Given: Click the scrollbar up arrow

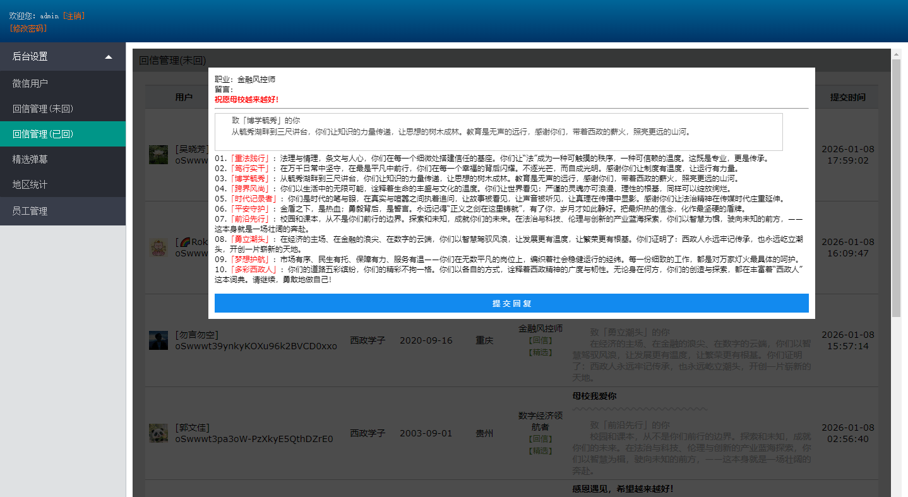Looking at the screenshot, I should pos(896,55).
